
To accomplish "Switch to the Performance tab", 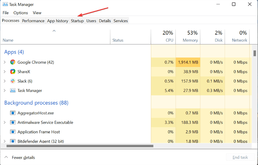I will click(x=33, y=21).
